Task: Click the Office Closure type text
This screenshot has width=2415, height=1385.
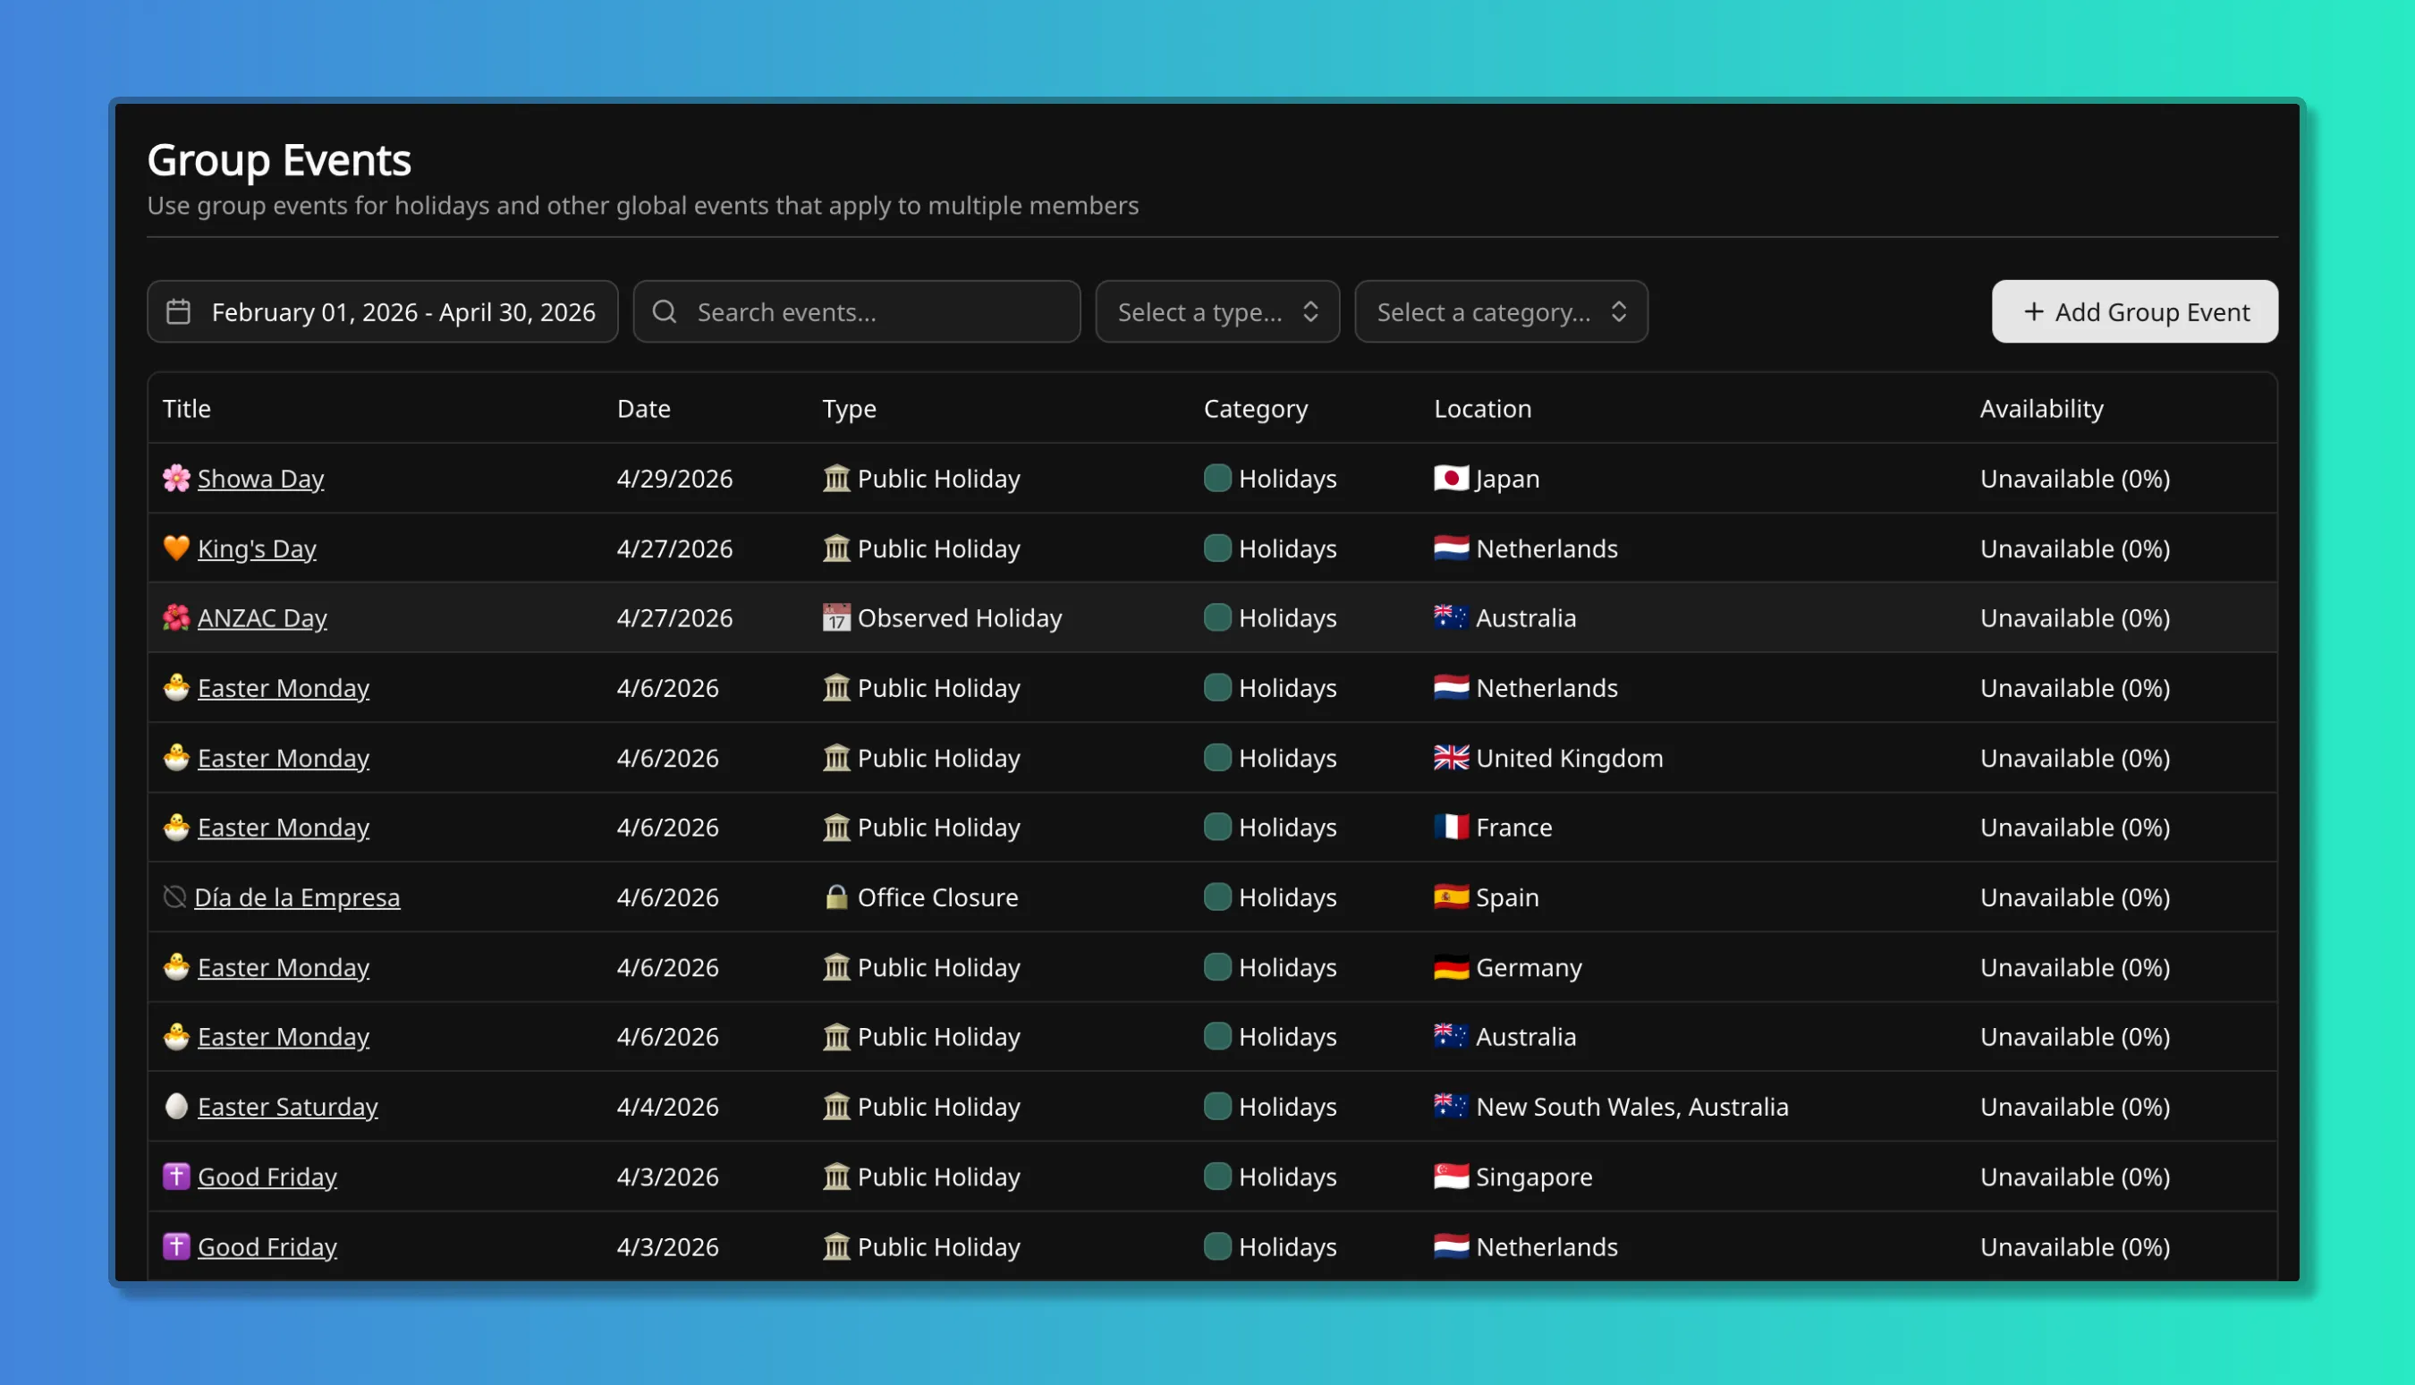Action: tap(937, 897)
